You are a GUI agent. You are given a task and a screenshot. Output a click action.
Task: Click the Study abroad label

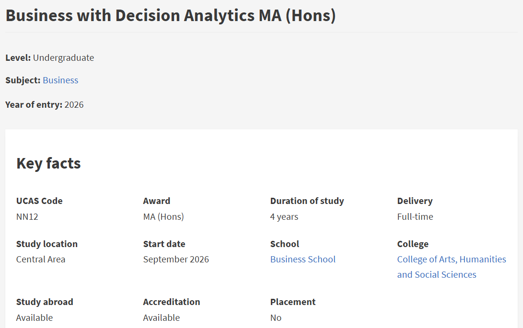click(45, 302)
